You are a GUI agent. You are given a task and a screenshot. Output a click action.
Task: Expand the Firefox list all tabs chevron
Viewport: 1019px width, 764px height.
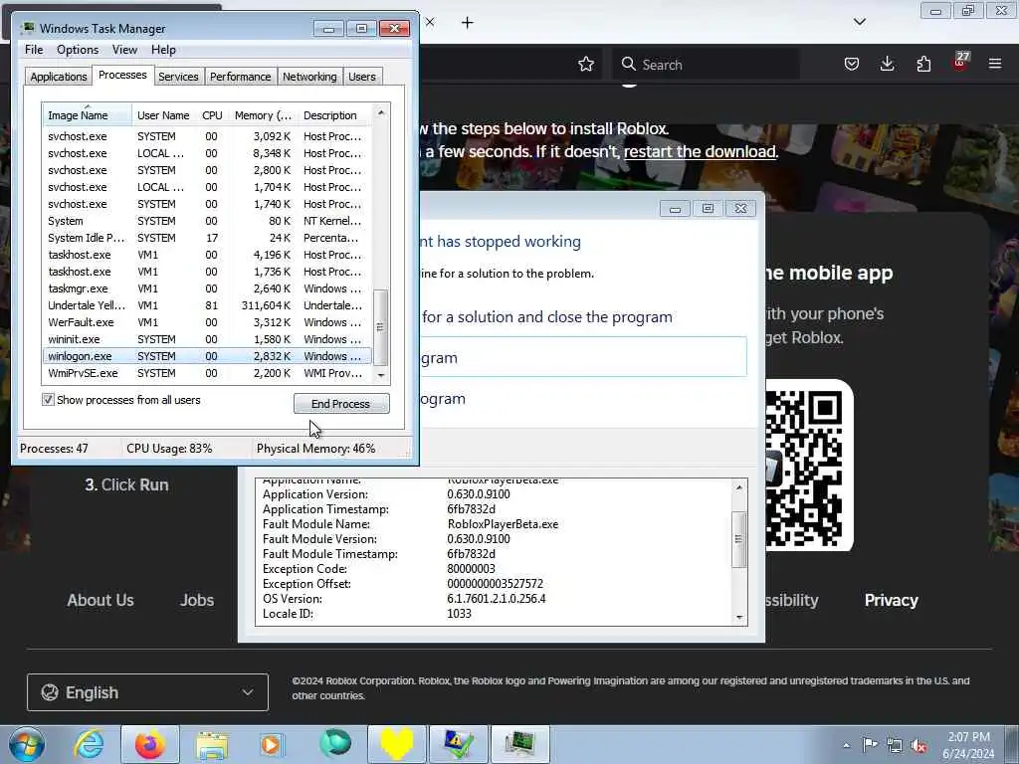point(859,22)
